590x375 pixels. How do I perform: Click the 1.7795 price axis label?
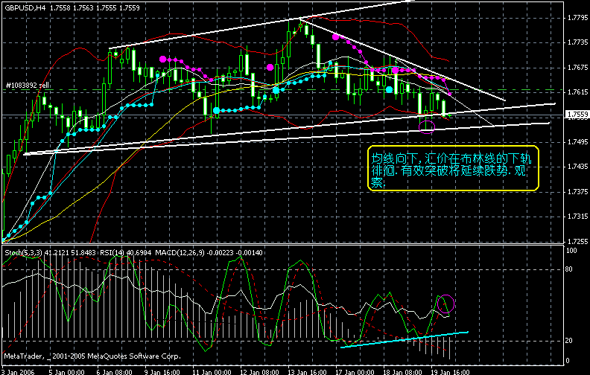[577, 18]
